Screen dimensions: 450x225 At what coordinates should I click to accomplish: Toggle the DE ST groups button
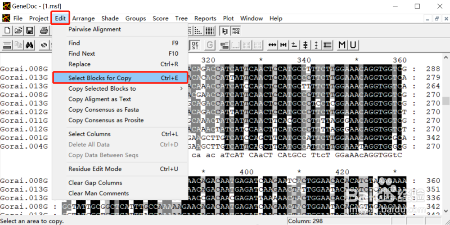pyautogui.click(x=195, y=45)
